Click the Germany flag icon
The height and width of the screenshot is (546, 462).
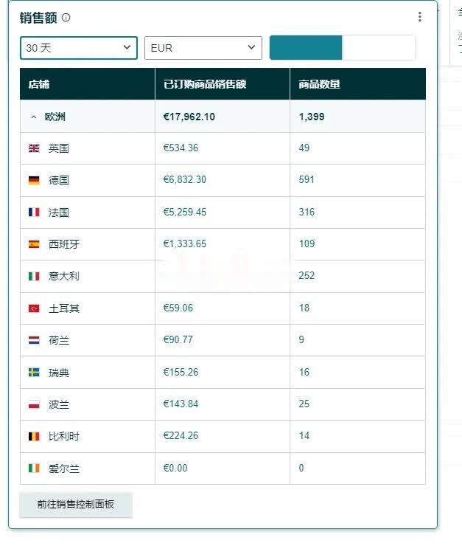point(34,180)
